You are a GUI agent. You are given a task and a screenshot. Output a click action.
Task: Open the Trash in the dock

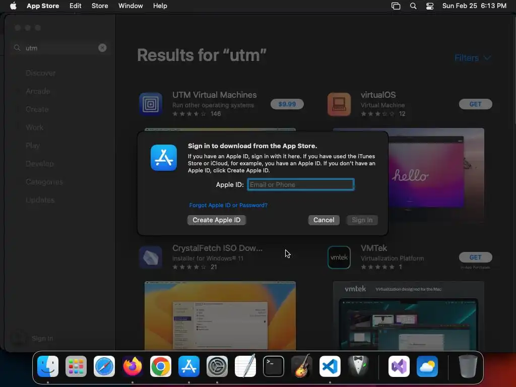pyautogui.click(x=468, y=366)
